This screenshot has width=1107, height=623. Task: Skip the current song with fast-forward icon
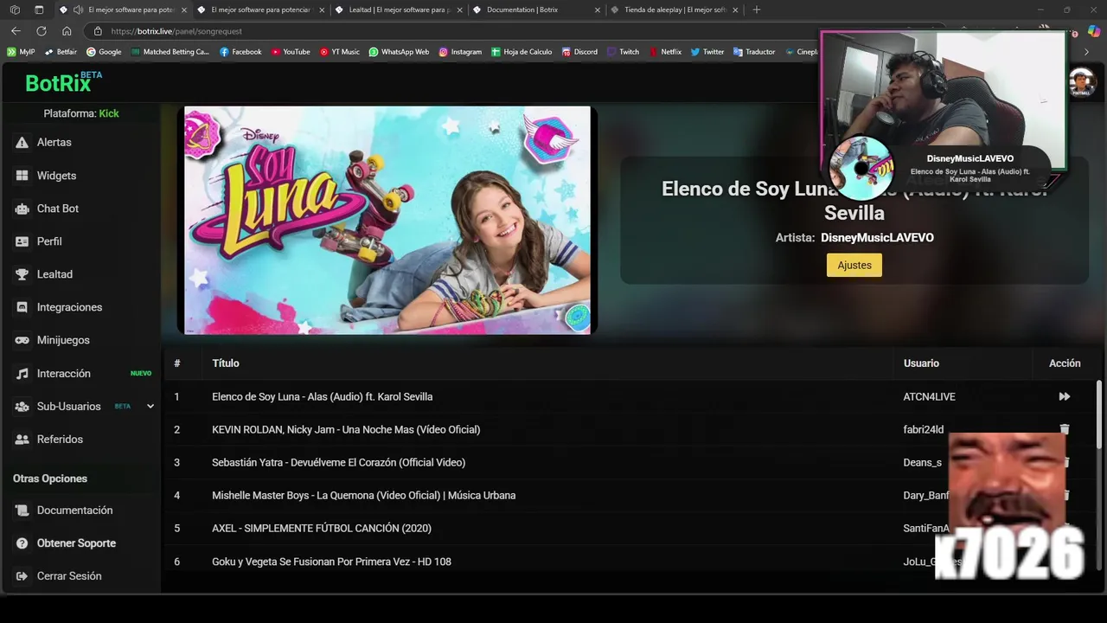[1065, 396]
